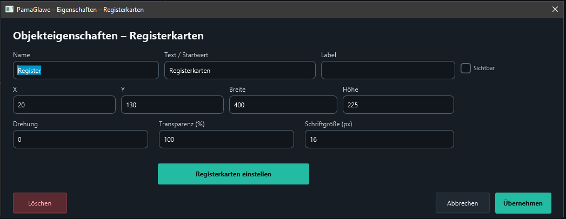566x219 pixels.
Task: Focus the Text / Startwert field
Action: (239, 70)
